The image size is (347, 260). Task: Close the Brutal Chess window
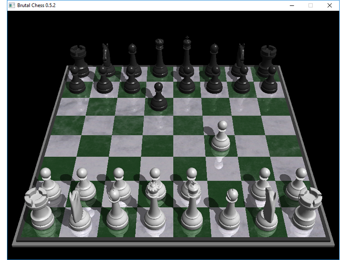tap(330, 5)
